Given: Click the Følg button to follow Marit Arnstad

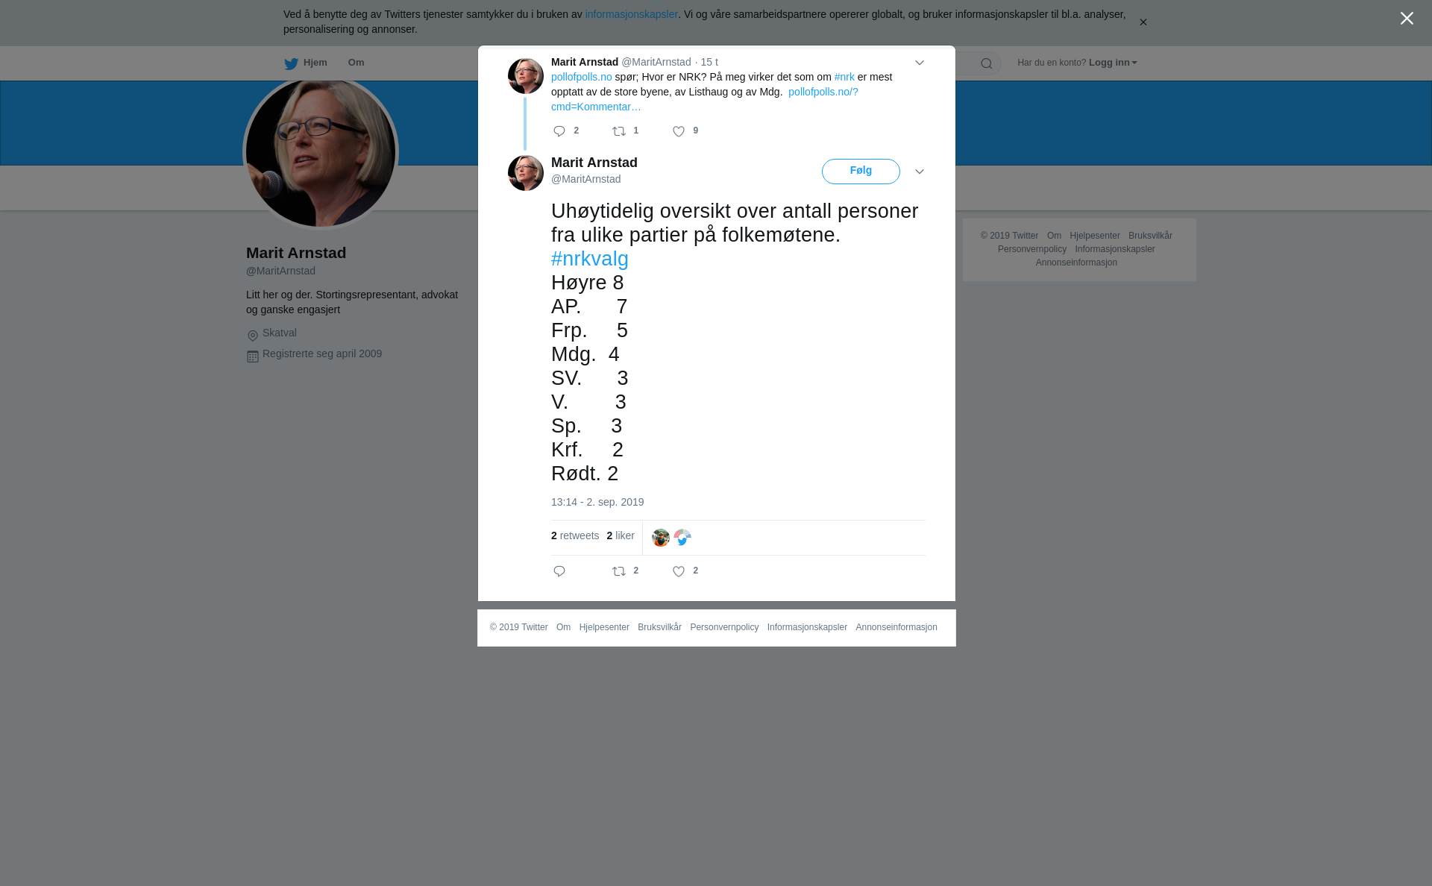Looking at the screenshot, I should 861,171.
